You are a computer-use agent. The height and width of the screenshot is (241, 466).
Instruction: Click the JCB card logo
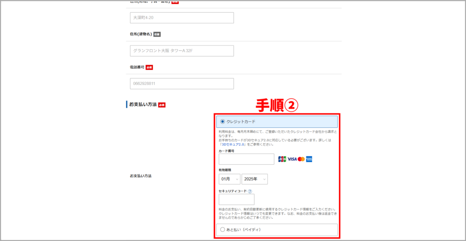pos(282,159)
